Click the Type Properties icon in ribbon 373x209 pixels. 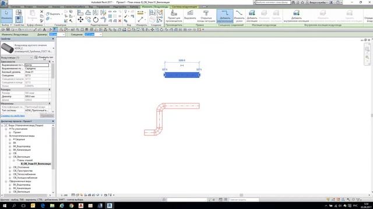coord(19,12)
